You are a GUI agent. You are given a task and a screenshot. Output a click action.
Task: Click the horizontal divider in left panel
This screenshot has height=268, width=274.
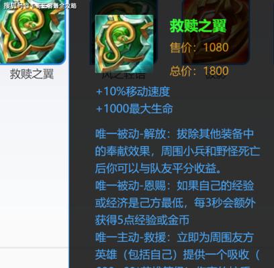(x=34, y=247)
